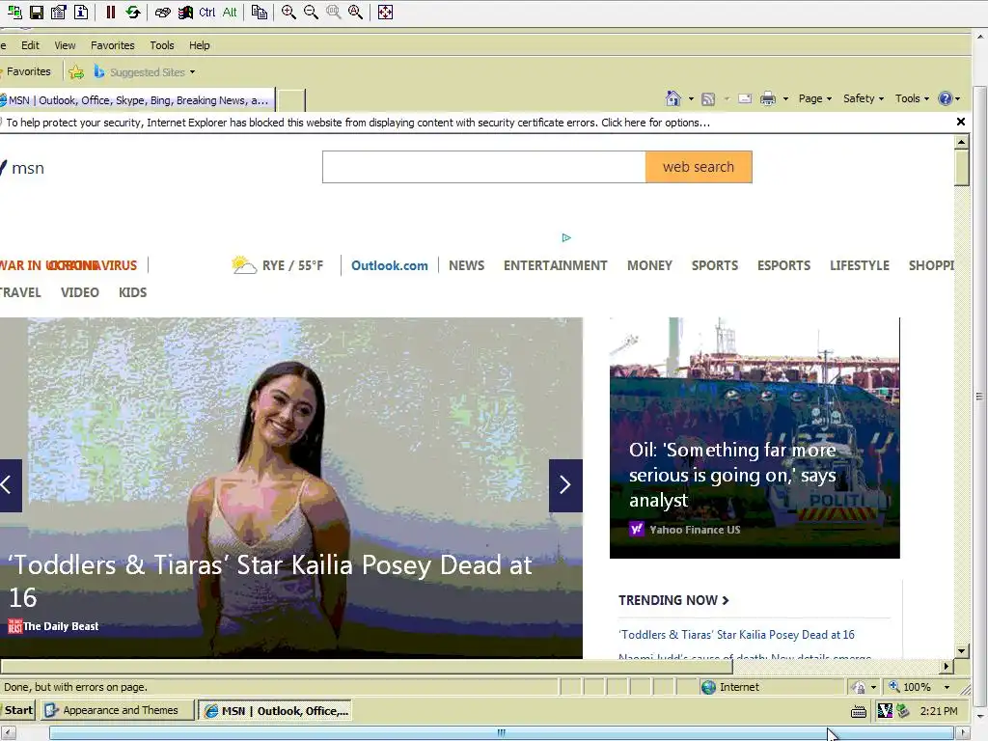Click the file transfer documents icon

[x=259, y=12]
